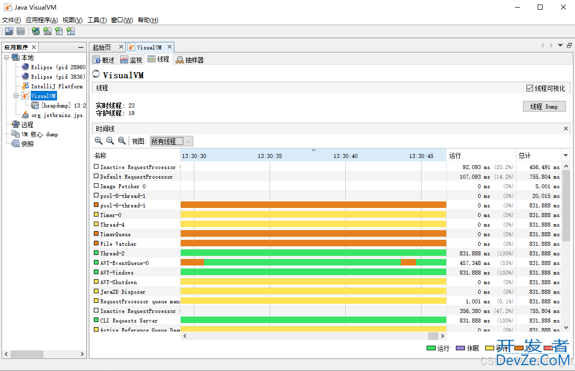Screen dimensions: 575x371
Task: Collapse the VisualVM tree node
Action: [16, 96]
